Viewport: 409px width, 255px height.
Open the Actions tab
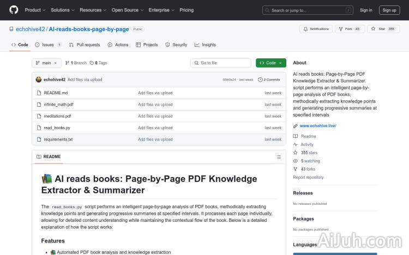click(118, 45)
